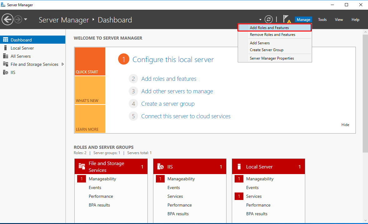Click the IIS tile header icon
Screen dimensions: 368x224
[x=161, y=167]
